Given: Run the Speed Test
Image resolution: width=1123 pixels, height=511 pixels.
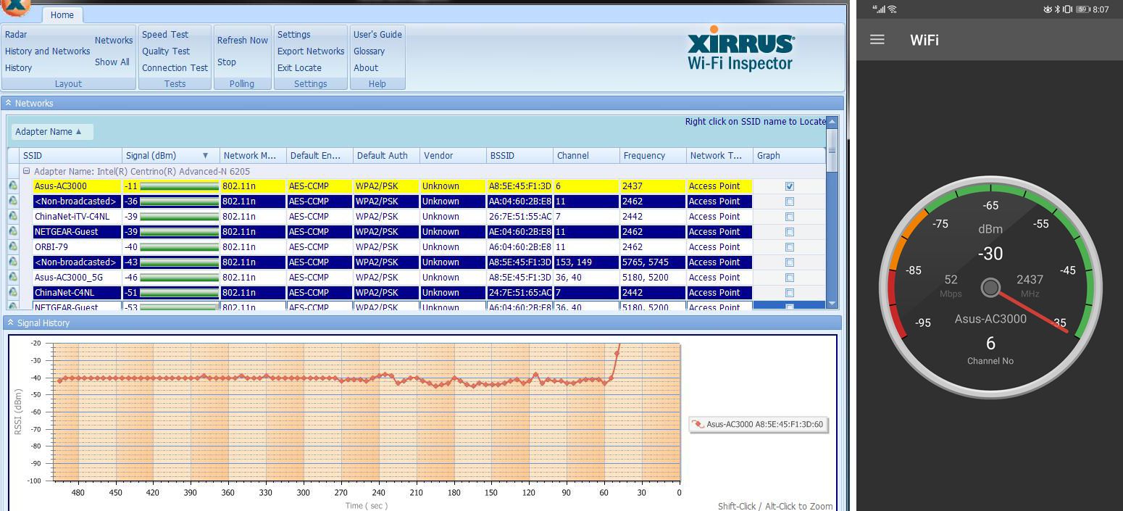Looking at the screenshot, I should [165, 35].
